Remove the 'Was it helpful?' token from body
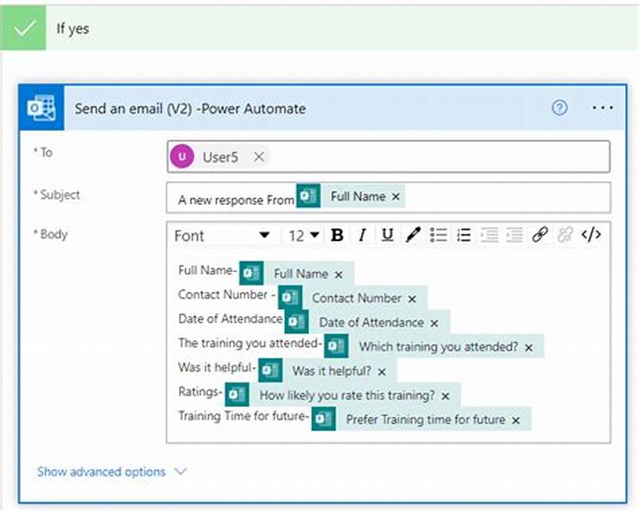This screenshot has height=510, width=639. [381, 372]
